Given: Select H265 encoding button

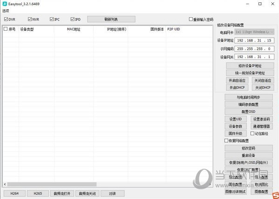Looking at the screenshot, I should [x=38, y=193].
